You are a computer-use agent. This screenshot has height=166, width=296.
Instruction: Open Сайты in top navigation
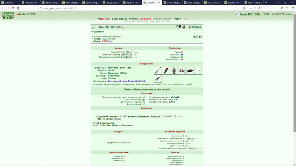click(158, 19)
